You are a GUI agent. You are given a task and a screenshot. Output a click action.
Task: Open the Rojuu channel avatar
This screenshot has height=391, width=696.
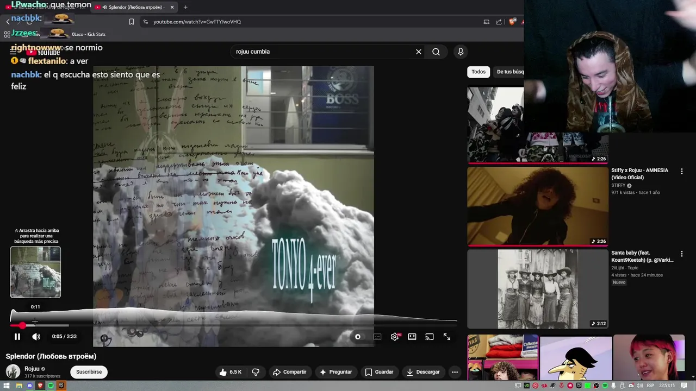(13, 372)
